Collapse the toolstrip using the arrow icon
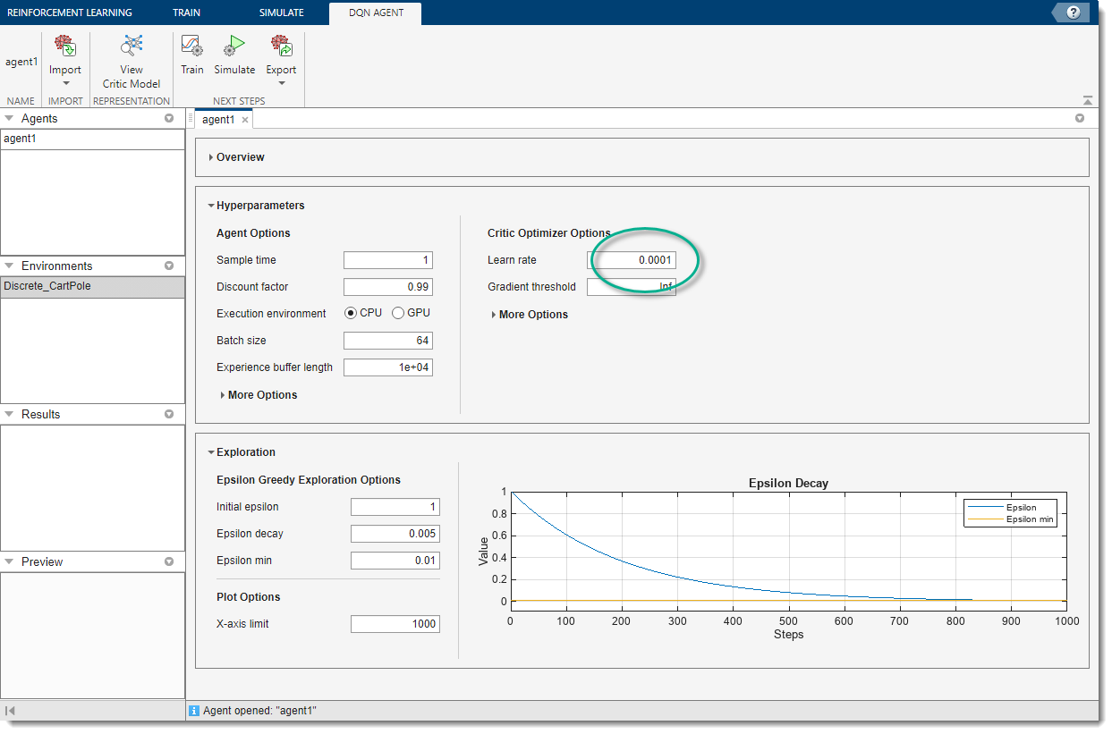This screenshot has height=734, width=1112. [x=1087, y=99]
